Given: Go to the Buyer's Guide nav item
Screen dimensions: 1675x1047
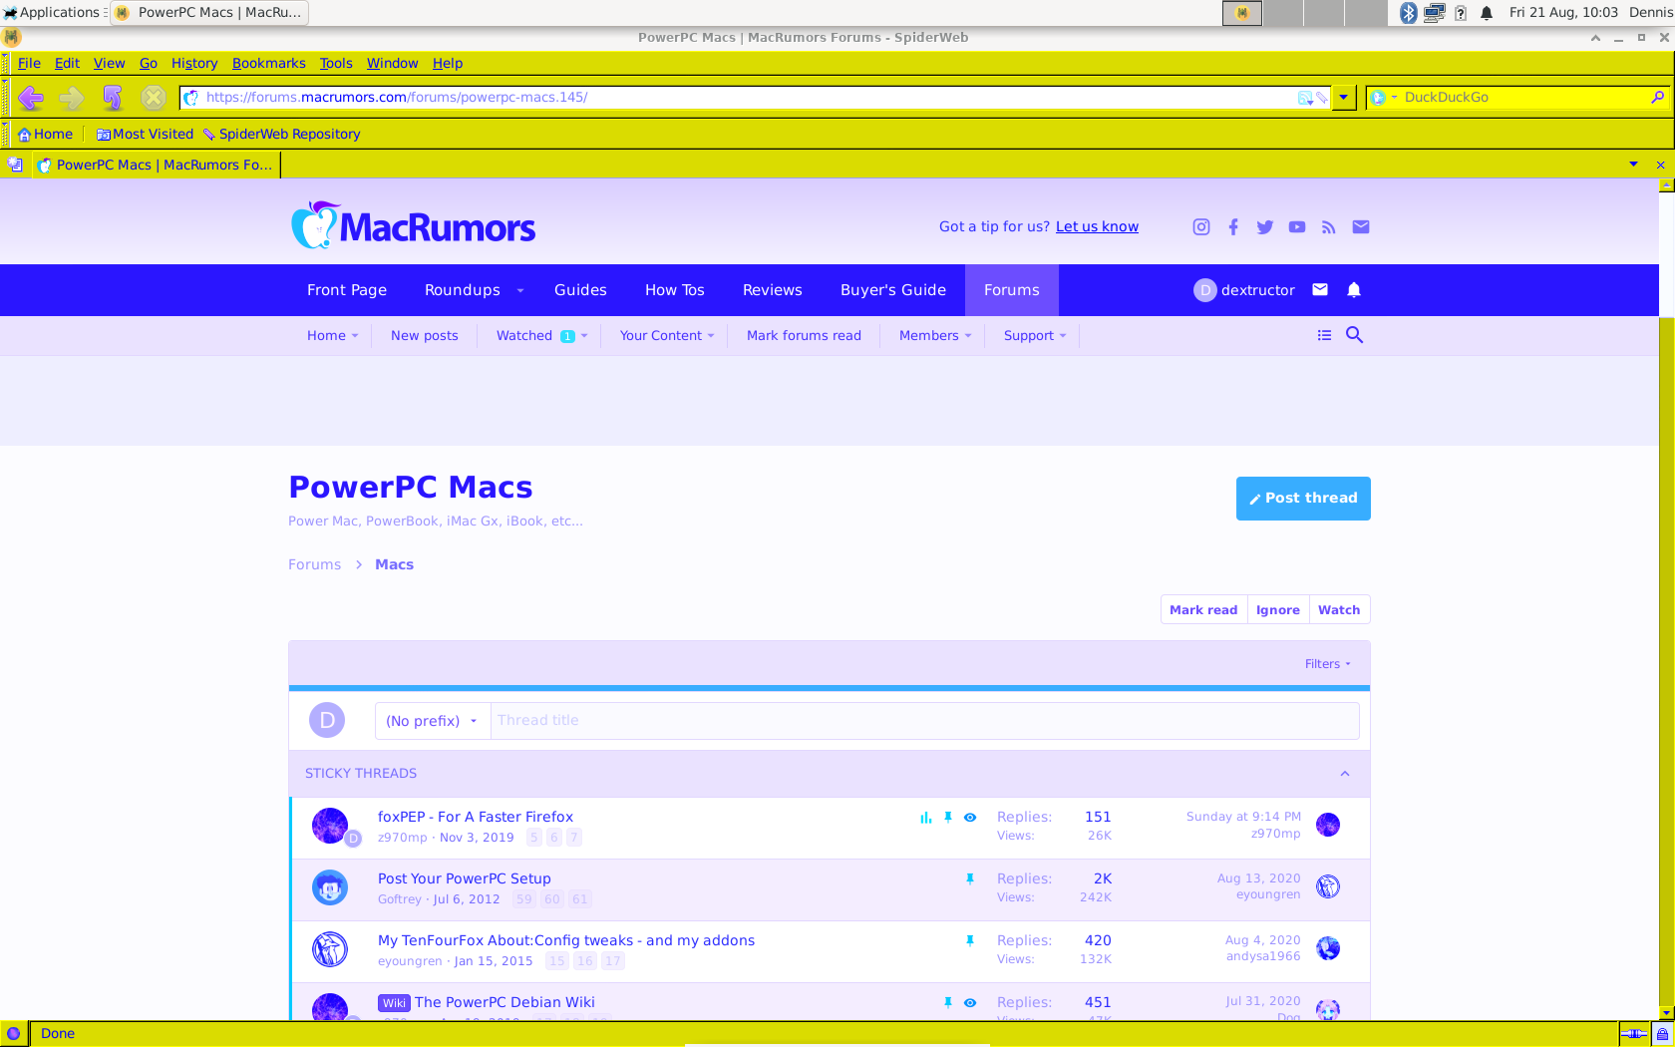Looking at the screenshot, I should click(x=893, y=290).
